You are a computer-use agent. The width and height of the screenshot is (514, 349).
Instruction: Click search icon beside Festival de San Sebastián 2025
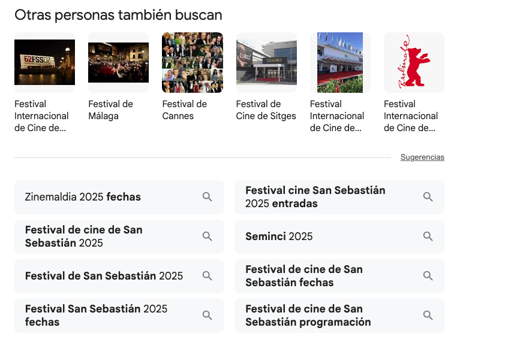click(x=208, y=276)
